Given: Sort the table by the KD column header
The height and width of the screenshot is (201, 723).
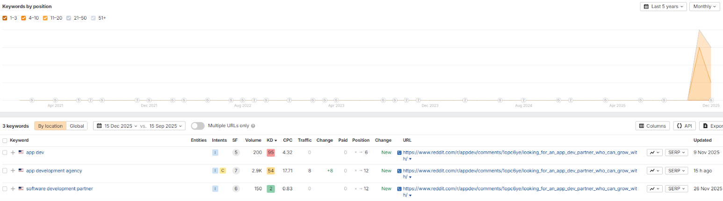Looking at the screenshot, I should click(x=271, y=140).
